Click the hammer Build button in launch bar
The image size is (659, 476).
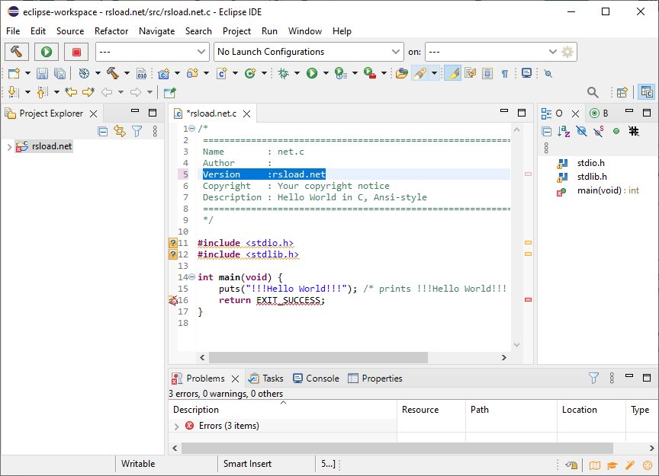(17, 52)
